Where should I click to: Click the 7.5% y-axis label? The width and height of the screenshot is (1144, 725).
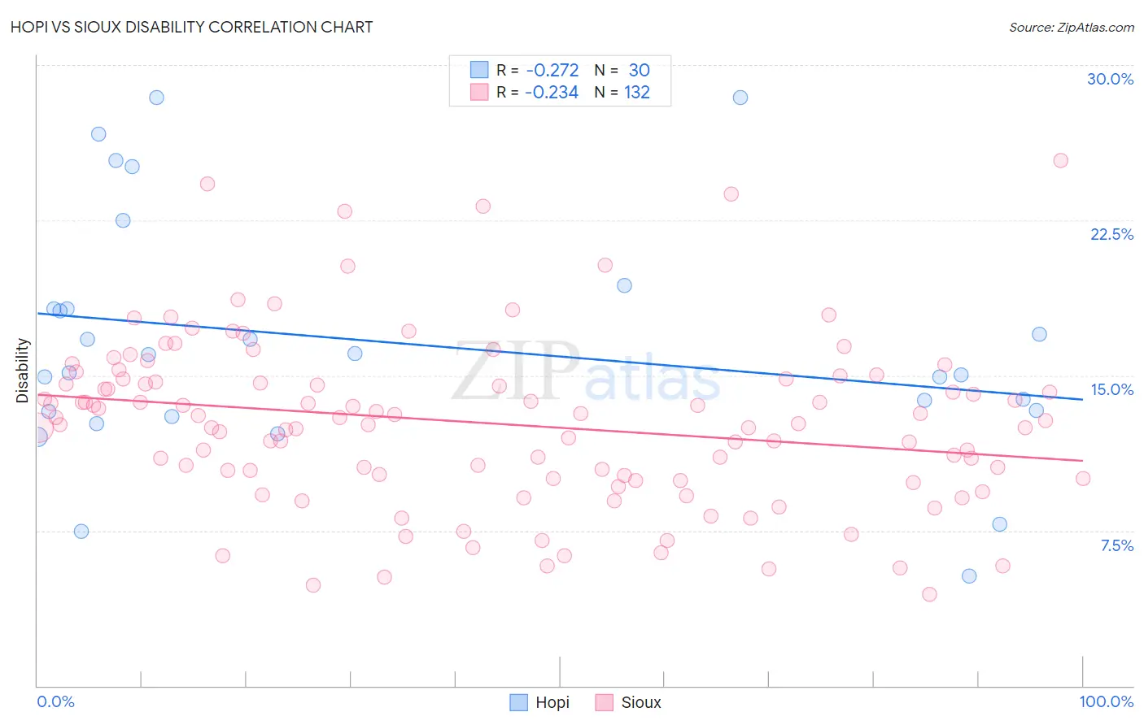(x=1116, y=545)
